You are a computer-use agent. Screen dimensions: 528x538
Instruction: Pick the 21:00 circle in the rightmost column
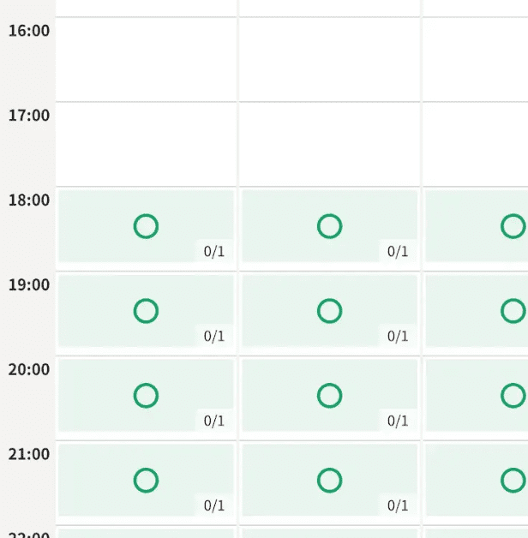click(x=513, y=481)
